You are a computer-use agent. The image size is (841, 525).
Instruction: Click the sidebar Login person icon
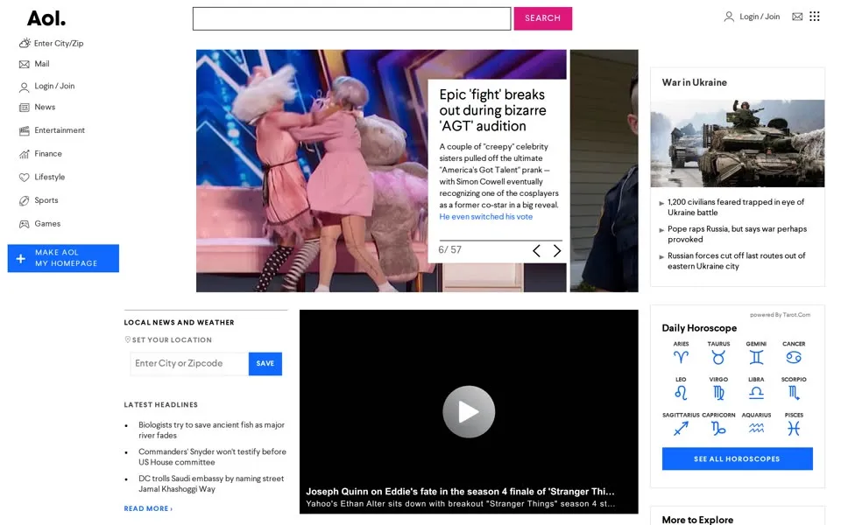point(25,87)
